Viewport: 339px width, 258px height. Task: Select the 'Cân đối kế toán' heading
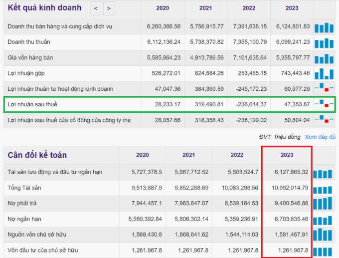point(37,155)
